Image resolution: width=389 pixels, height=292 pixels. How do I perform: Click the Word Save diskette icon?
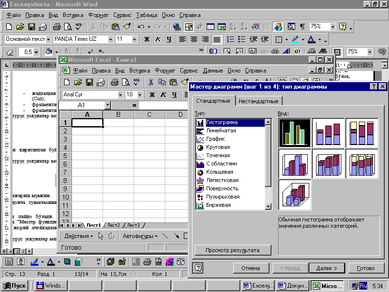[32, 27]
